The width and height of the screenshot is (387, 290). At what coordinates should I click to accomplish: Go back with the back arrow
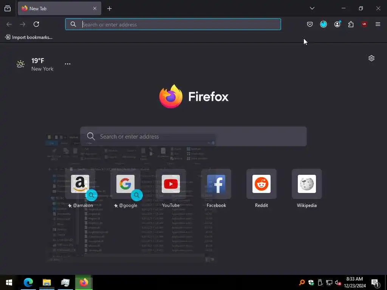click(9, 24)
